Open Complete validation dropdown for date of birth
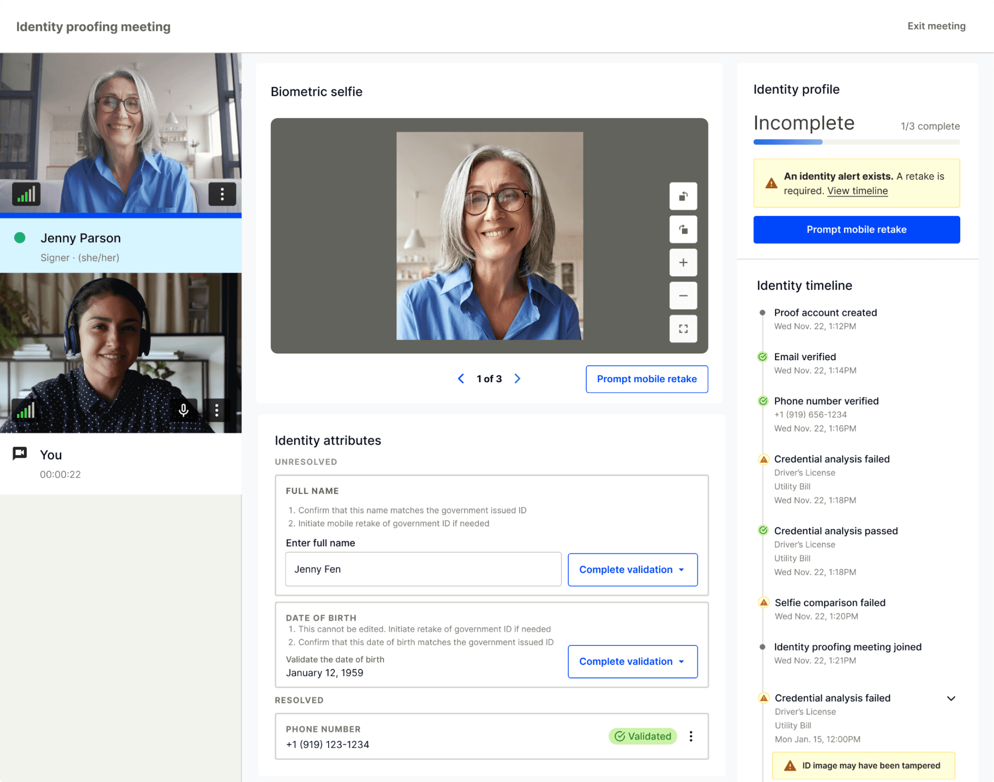This screenshot has width=994, height=782. tap(633, 662)
